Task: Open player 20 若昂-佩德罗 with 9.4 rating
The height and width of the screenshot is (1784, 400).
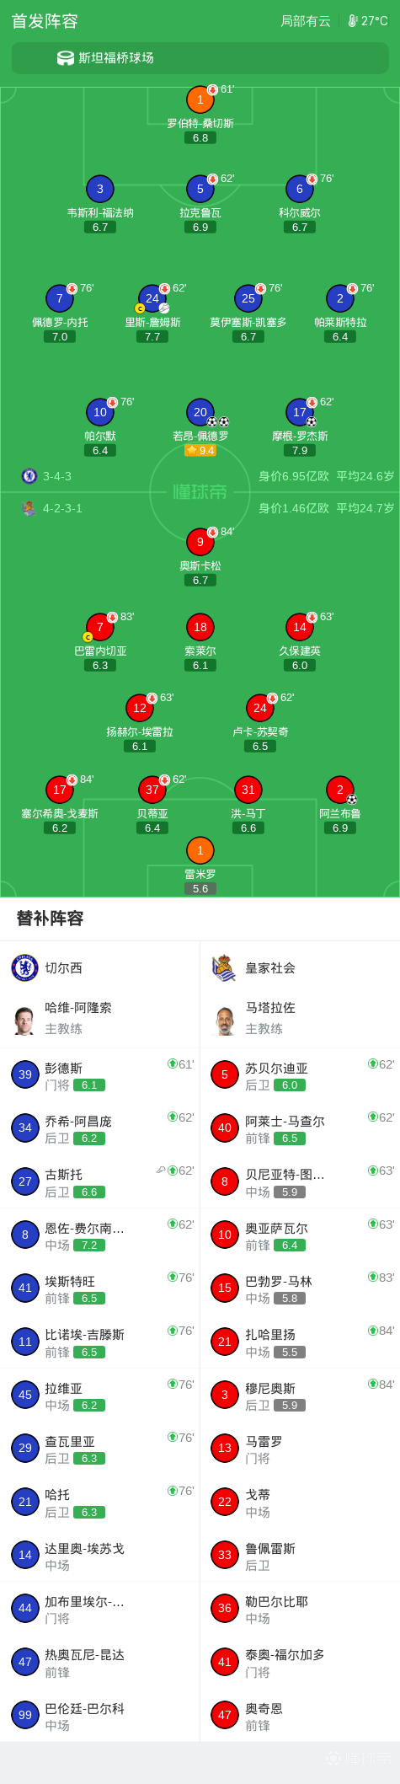Action: pyautogui.click(x=200, y=412)
